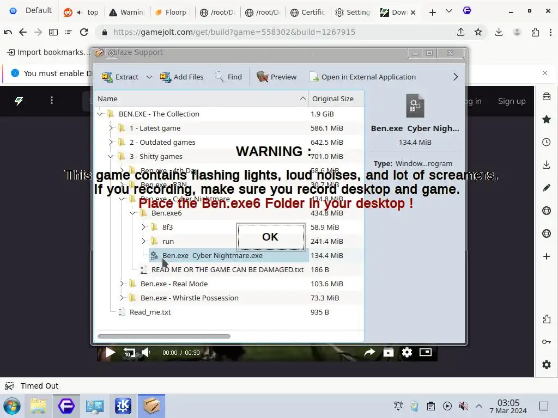The image size is (558, 418).
Task: Open sidebar bookmarks star icon
Action: 547,119
